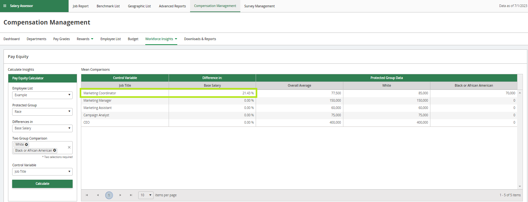Click the 21.43 % base salary difference

[248, 93]
